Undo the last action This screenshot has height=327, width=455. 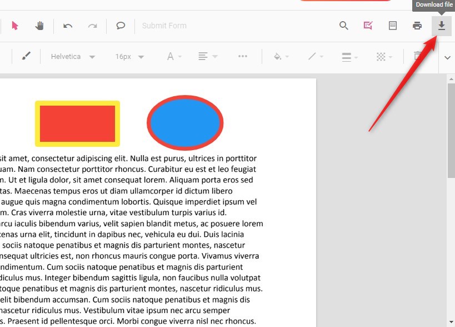[67, 26]
